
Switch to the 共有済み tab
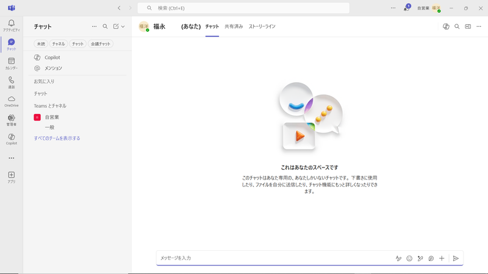tap(234, 27)
